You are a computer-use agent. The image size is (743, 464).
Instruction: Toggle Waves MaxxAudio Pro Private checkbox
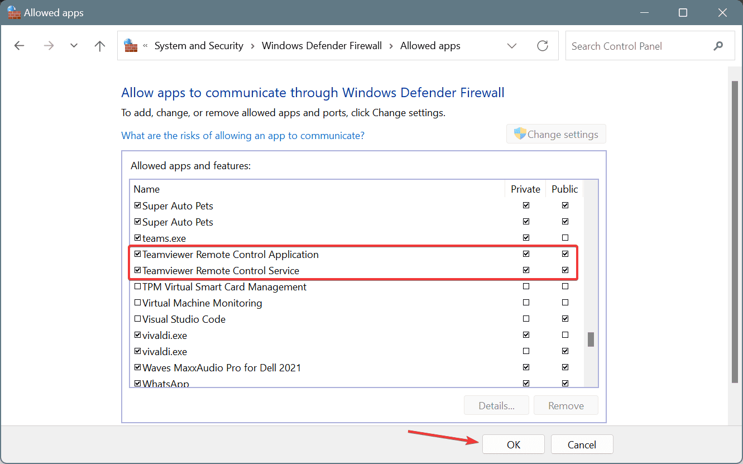pos(526,367)
